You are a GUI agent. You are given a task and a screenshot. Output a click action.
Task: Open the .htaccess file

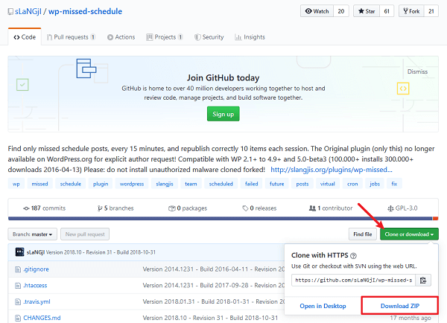tap(35, 285)
